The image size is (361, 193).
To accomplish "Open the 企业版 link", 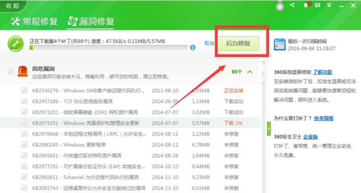I will click(x=310, y=137).
